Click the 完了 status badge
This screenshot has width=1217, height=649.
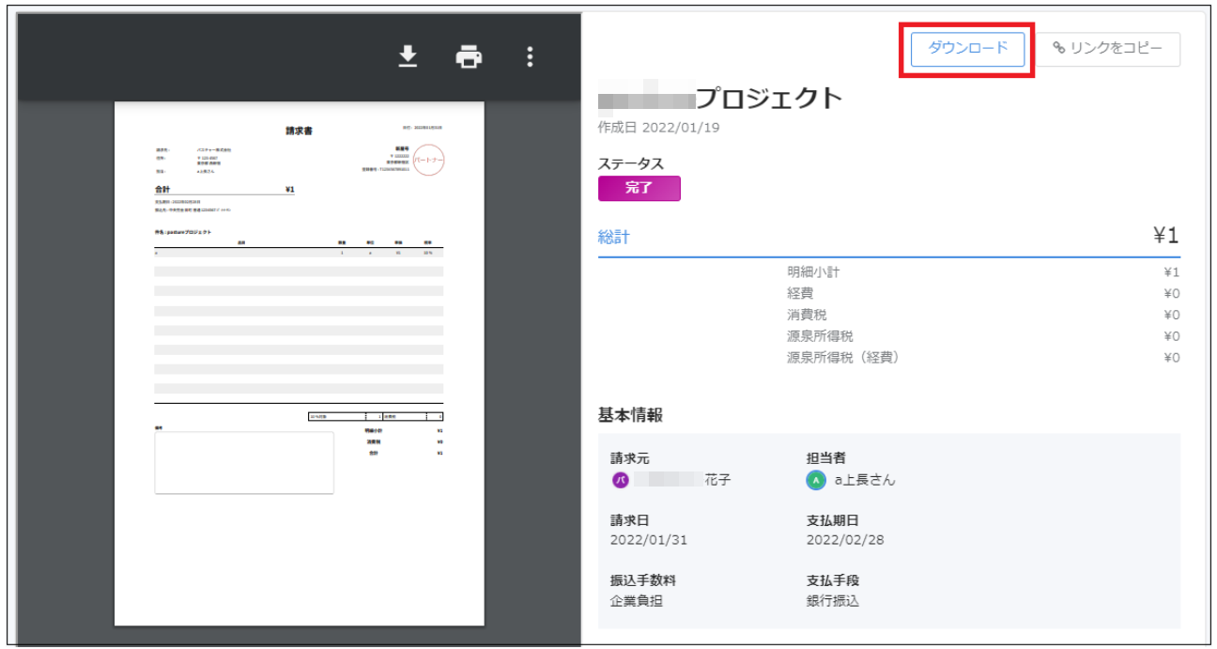coord(639,188)
